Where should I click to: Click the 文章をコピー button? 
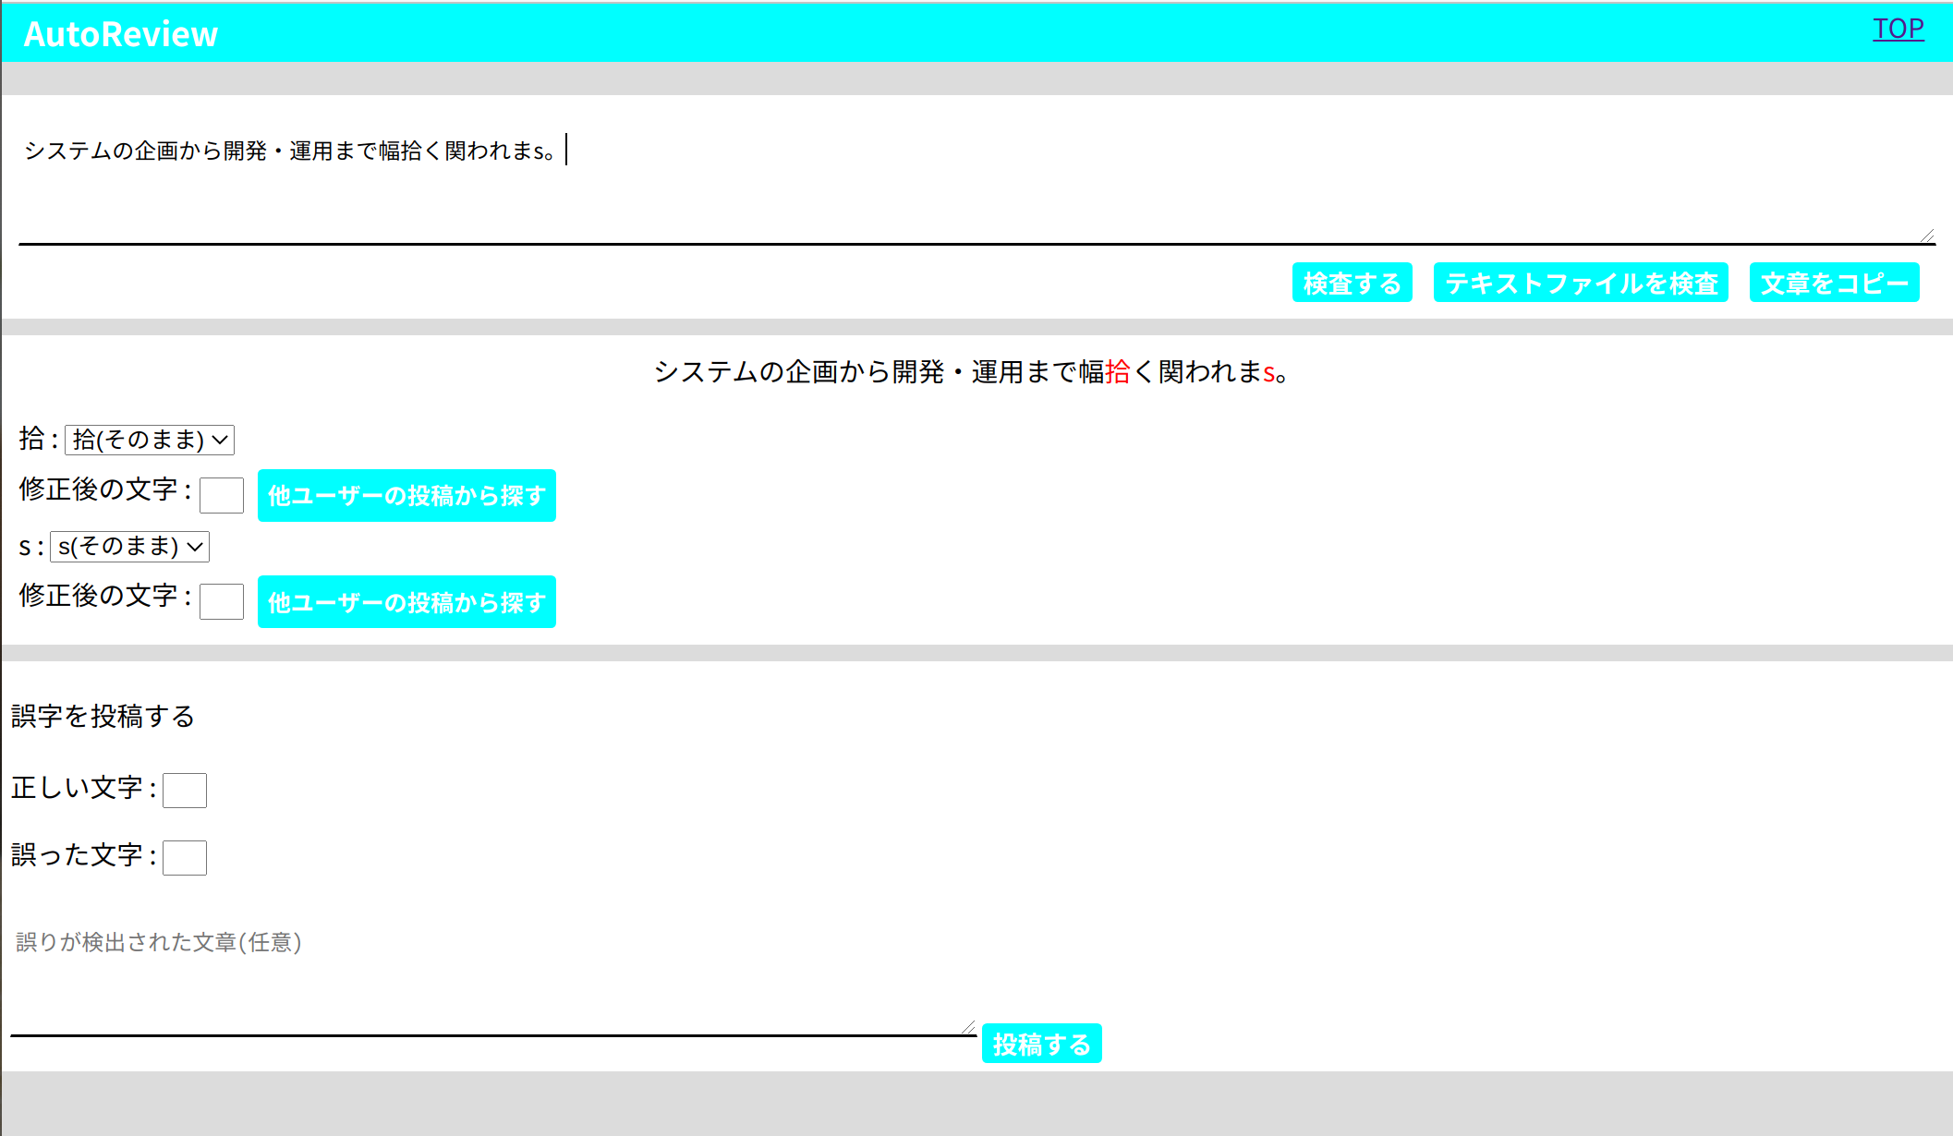1834,283
